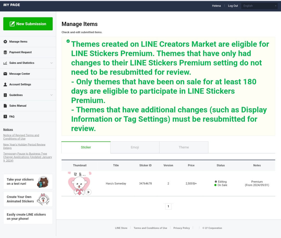Click the Manage Items gear icon
The image size is (281, 238).
[5, 42]
